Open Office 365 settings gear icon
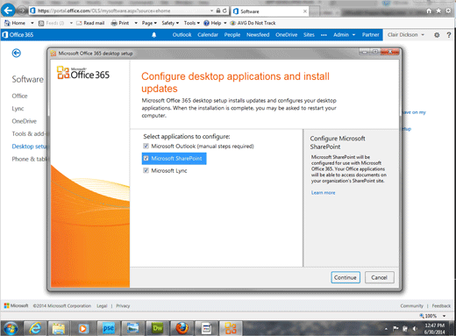Image resolution: width=456 pixels, height=336 pixels. tap(437, 35)
